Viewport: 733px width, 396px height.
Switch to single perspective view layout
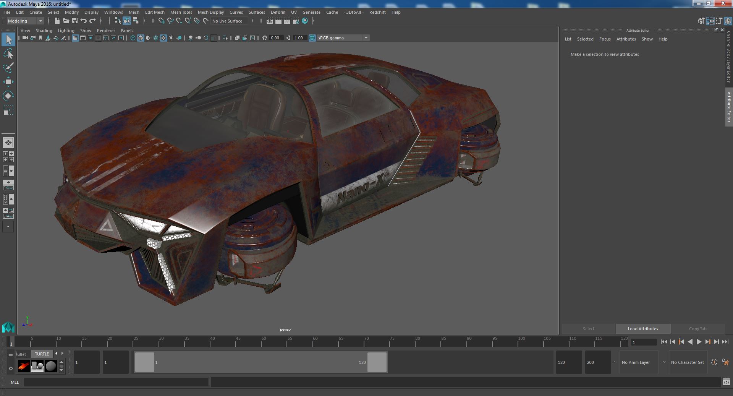coord(8,143)
